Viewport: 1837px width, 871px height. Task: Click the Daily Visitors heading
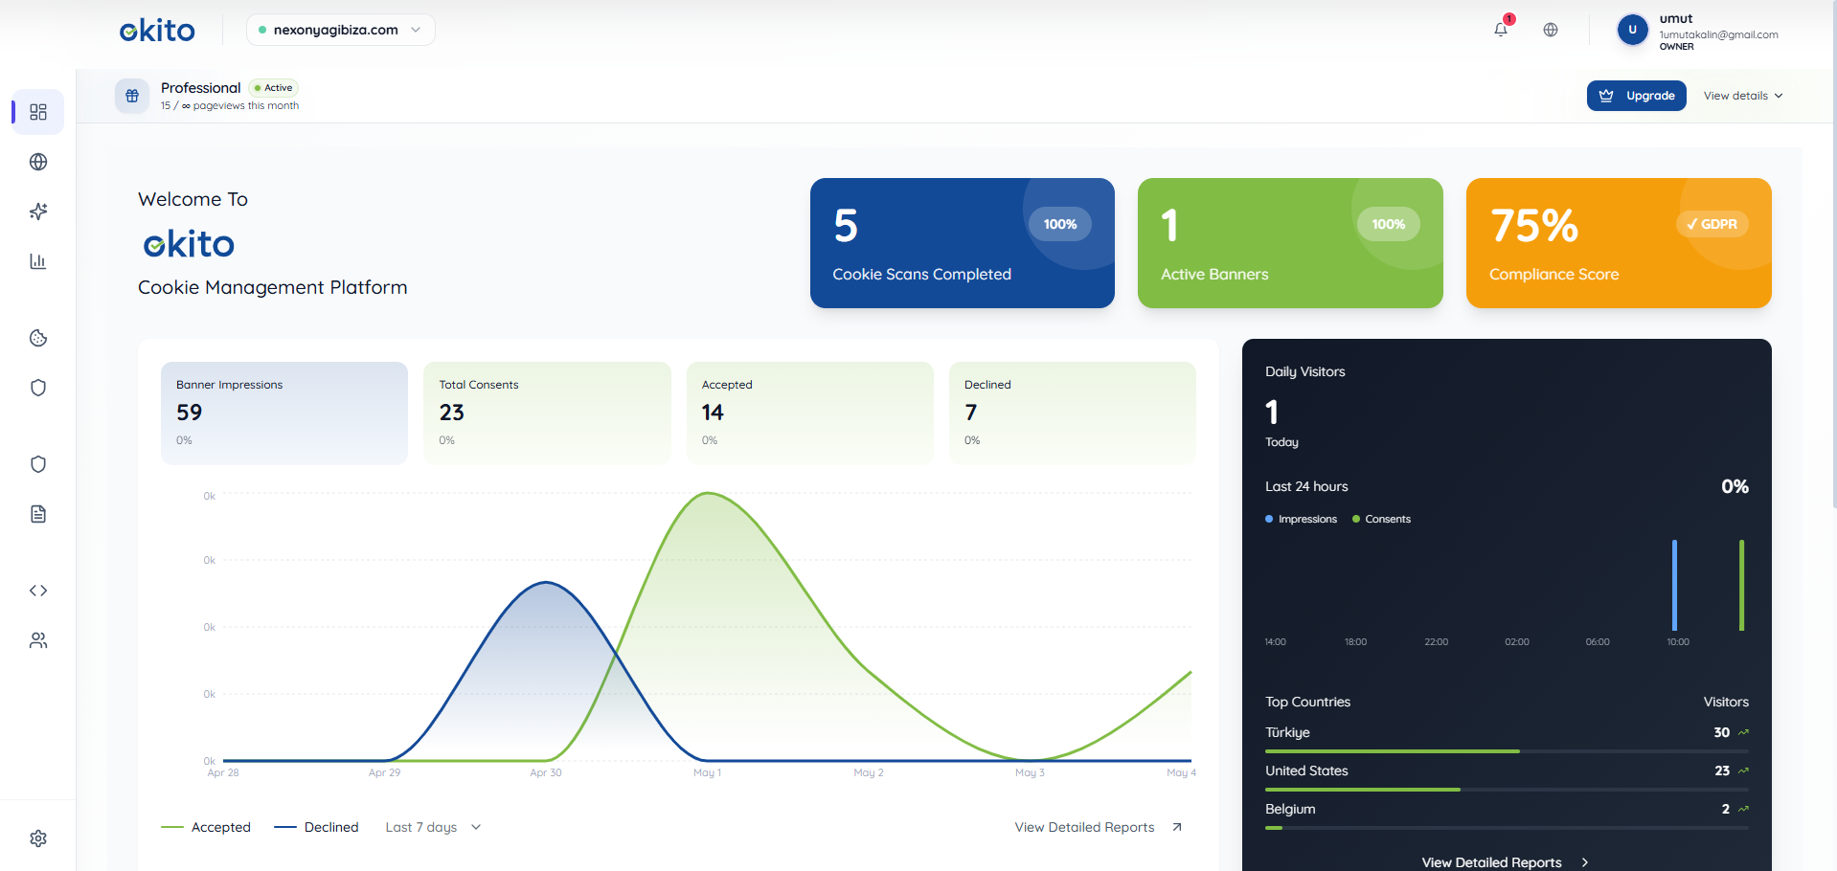pyautogui.click(x=1304, y=371)
